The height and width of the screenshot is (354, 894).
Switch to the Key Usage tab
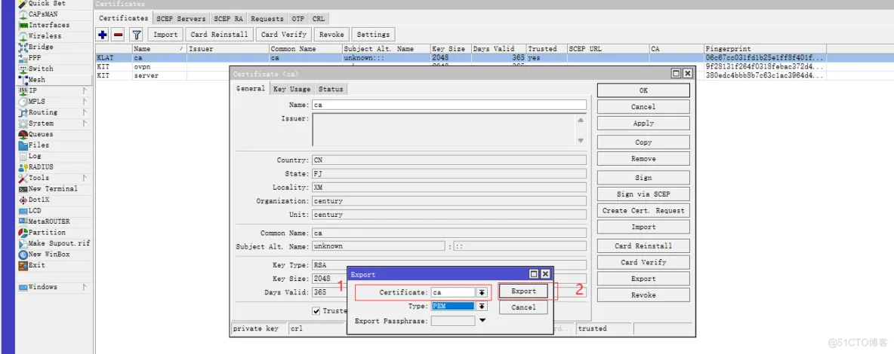pos(291,89)
